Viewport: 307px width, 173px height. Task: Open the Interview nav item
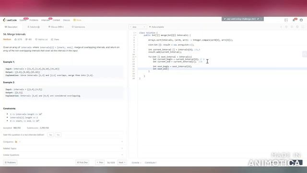click(45, 20)
